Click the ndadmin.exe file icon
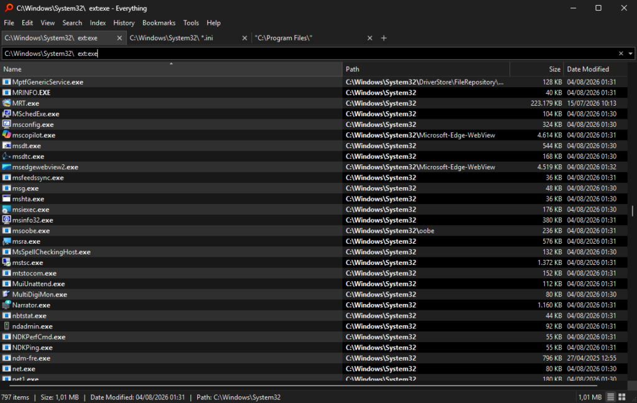The height and width of the screenshot is (403, 637). [6, 327]
